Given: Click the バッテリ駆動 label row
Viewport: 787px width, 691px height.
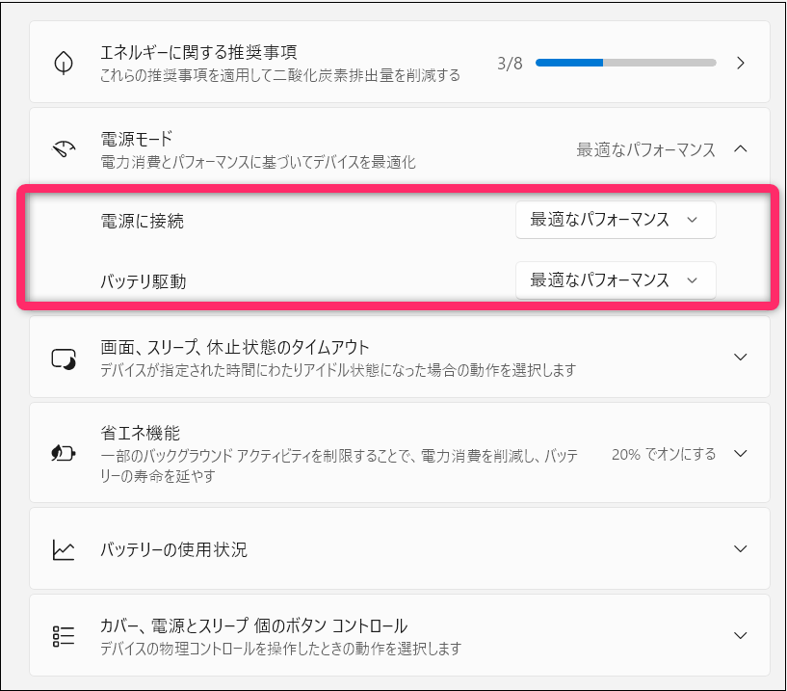Looking at the screenshot, I should 144,281.
